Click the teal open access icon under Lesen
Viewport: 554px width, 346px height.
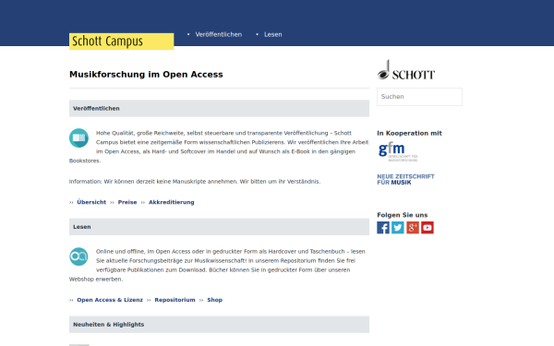[78, 257]
